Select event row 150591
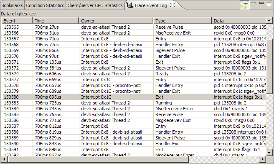274x164 pixels. (x=134, y=149)
